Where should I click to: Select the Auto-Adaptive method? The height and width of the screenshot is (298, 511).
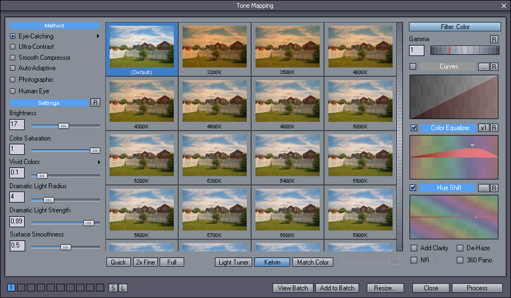13,68
